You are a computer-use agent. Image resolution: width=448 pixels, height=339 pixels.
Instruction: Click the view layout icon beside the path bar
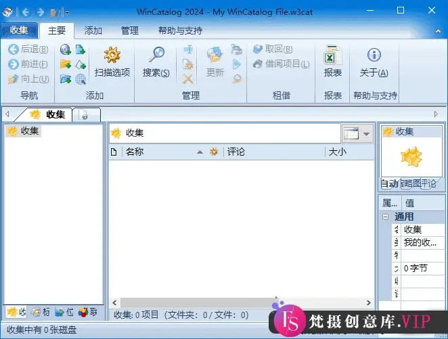pos(351,134)
